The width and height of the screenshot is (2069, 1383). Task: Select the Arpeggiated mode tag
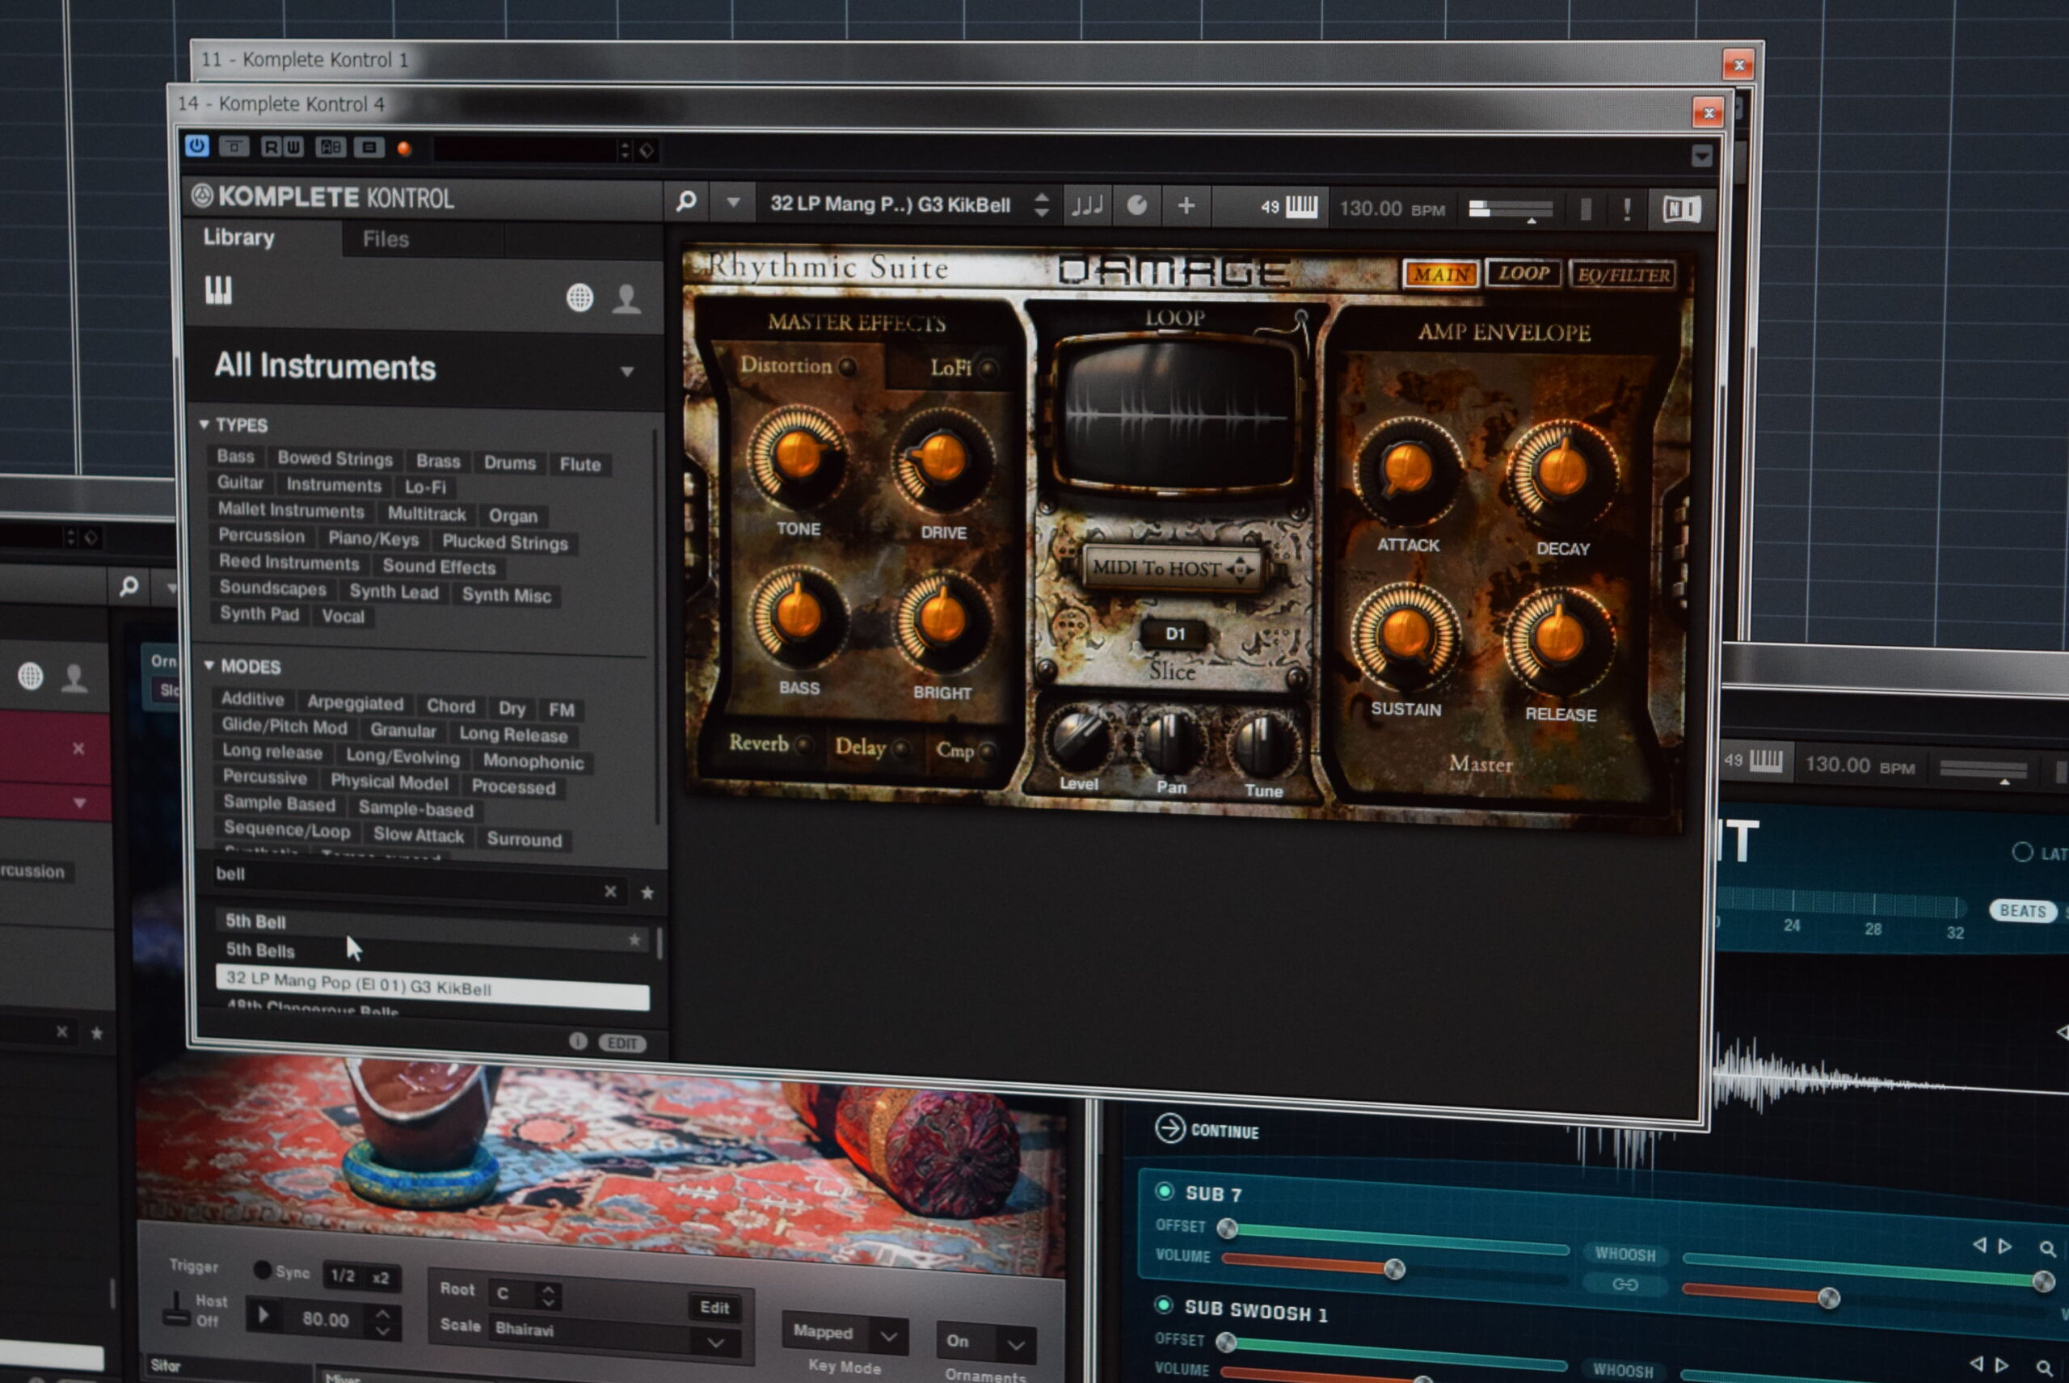click(356, 703)
